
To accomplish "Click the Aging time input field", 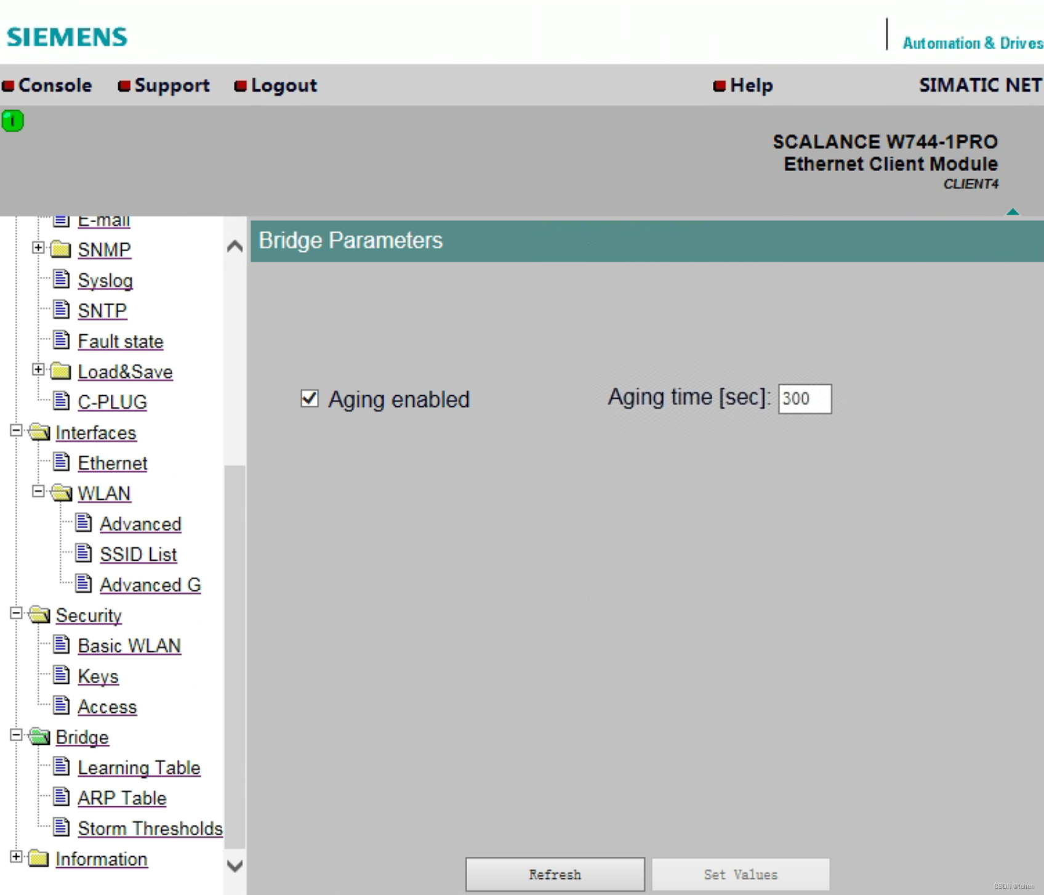I will pos(805,398).
